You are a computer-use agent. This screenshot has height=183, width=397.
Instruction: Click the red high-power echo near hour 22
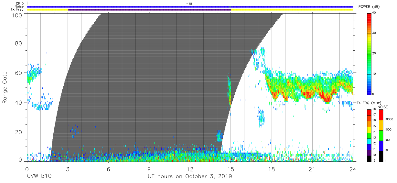point(327,97)
